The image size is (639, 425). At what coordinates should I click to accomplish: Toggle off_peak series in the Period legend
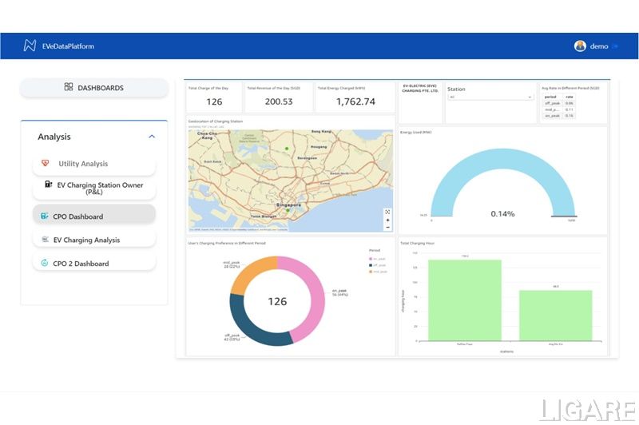click(x=375, y=265)
